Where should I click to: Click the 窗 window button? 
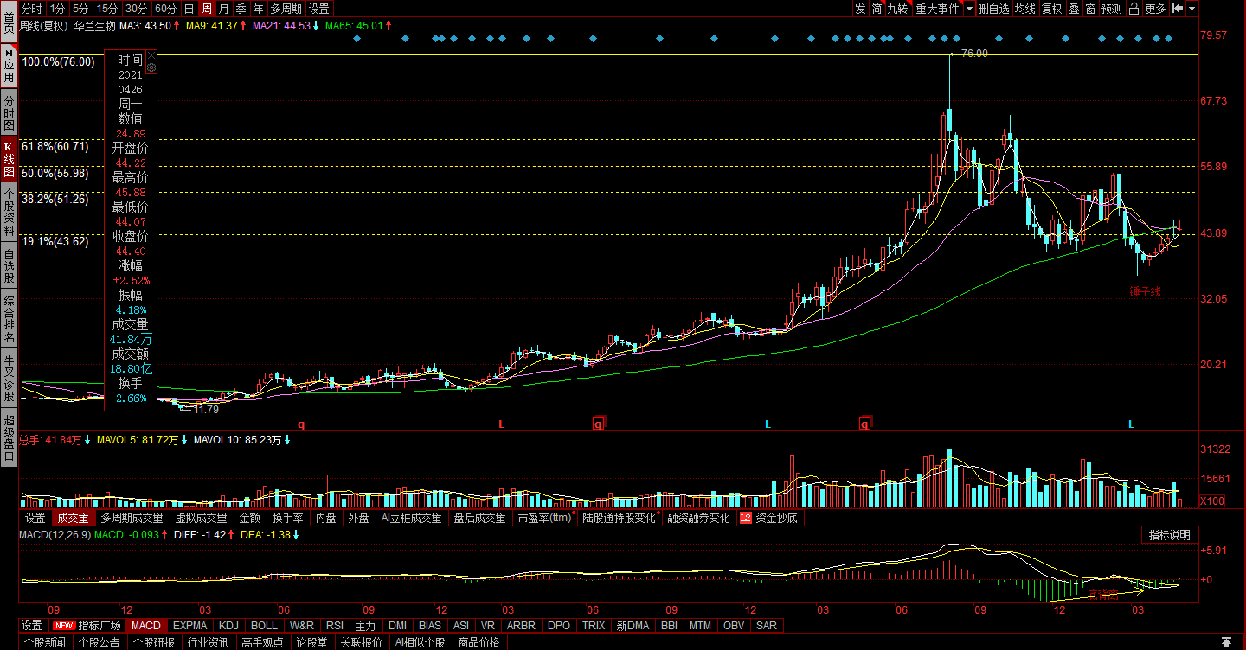(1090, 9)
